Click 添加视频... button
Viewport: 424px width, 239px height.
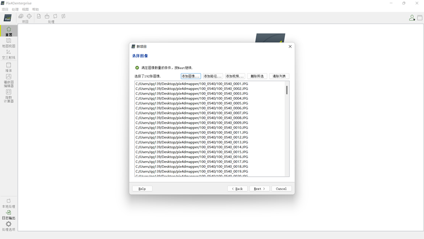235,77
